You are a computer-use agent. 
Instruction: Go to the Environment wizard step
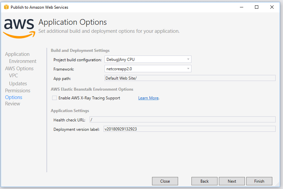[23, 61]
